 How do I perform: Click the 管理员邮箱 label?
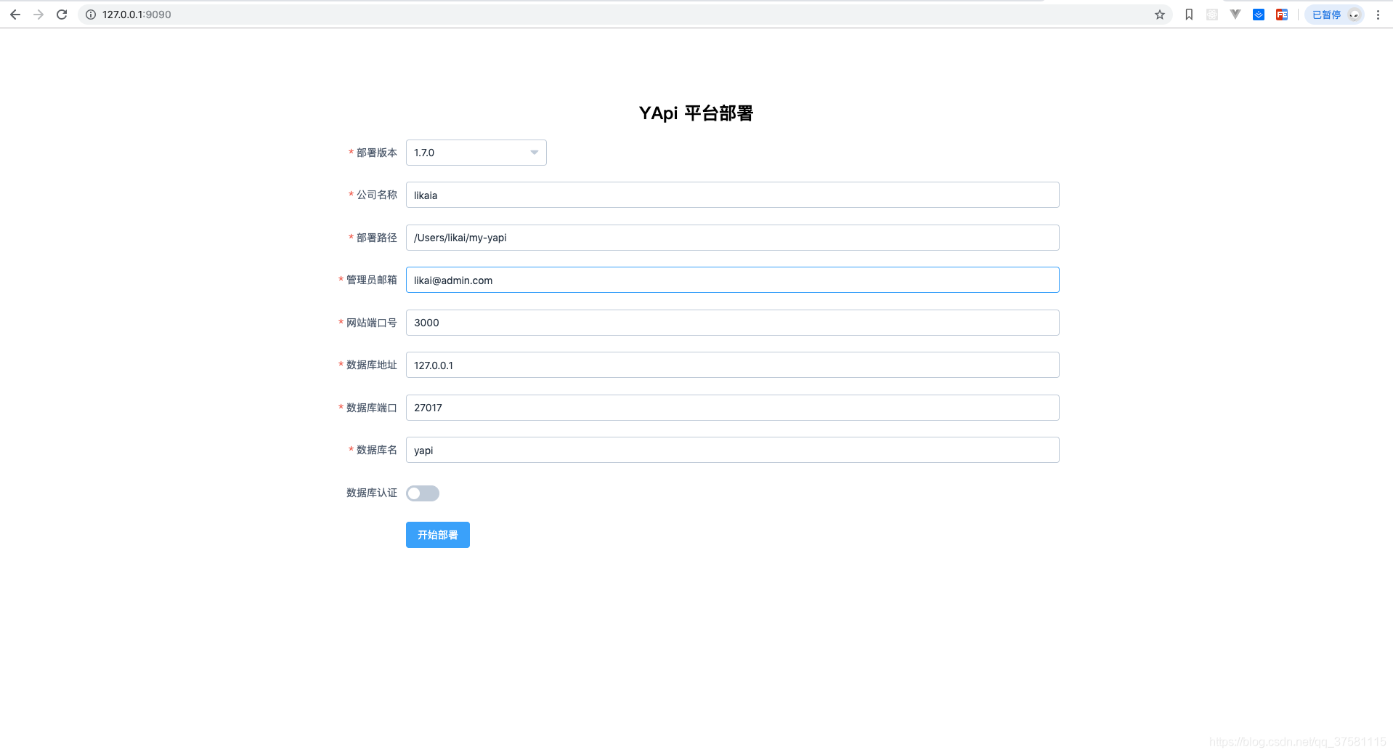pyautogui.click(x=372, y=280)
